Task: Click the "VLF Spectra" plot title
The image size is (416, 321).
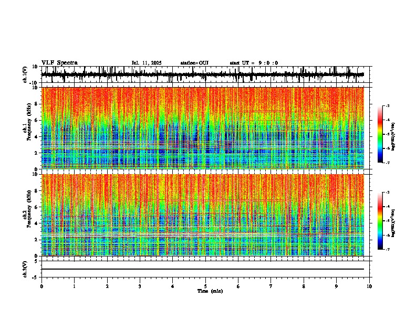Action: pyautogui.click(x=59, y=63)
